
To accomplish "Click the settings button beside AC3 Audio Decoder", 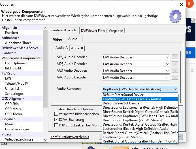I will pos(175,71).
